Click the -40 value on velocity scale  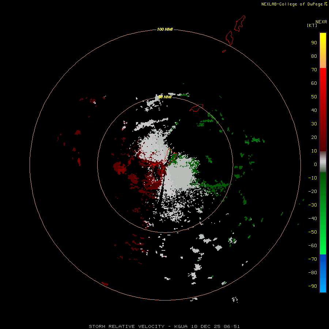tap(313, 219)
